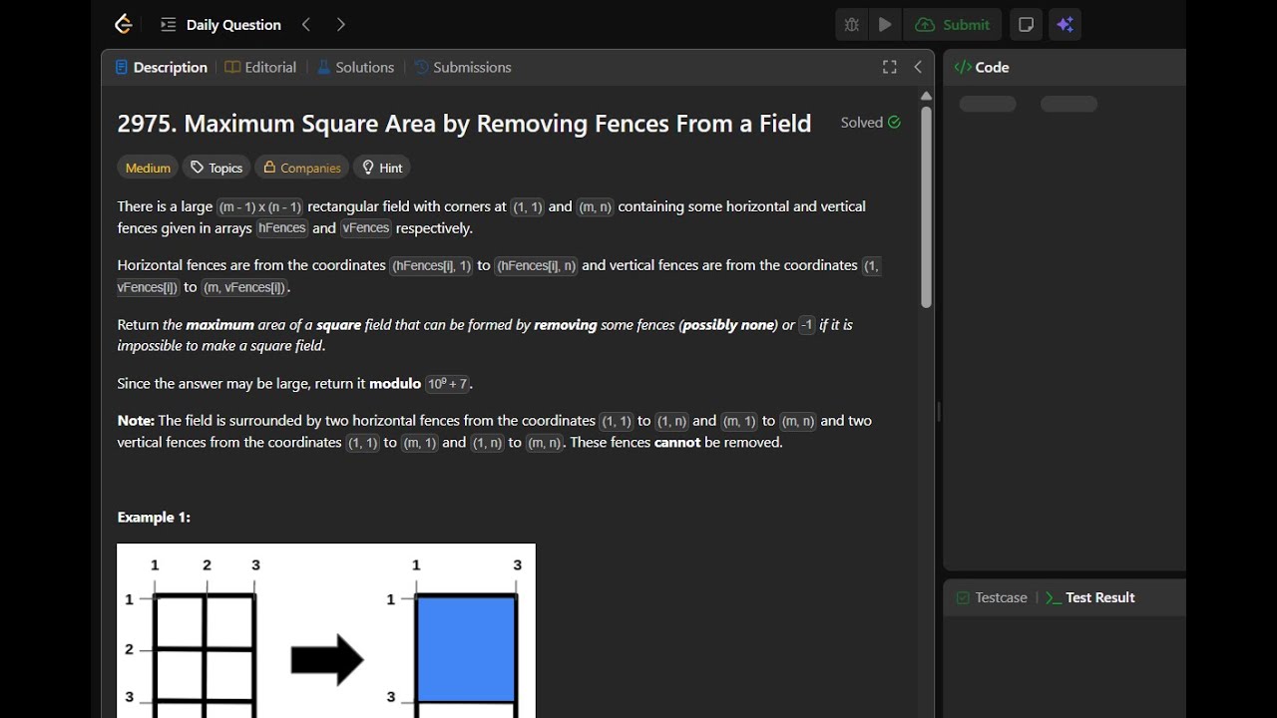Screen dimensions: 1277x718
Task: Go to previous question arrow
Action: pos(306,25)
